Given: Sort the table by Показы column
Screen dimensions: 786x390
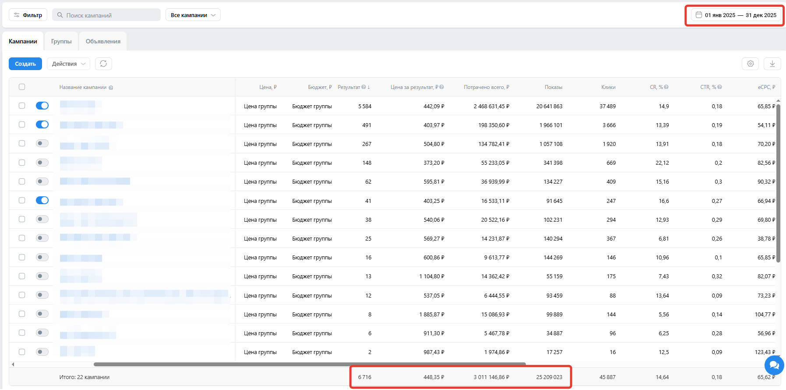Looking at the screenshot, I should pos(553,87).
